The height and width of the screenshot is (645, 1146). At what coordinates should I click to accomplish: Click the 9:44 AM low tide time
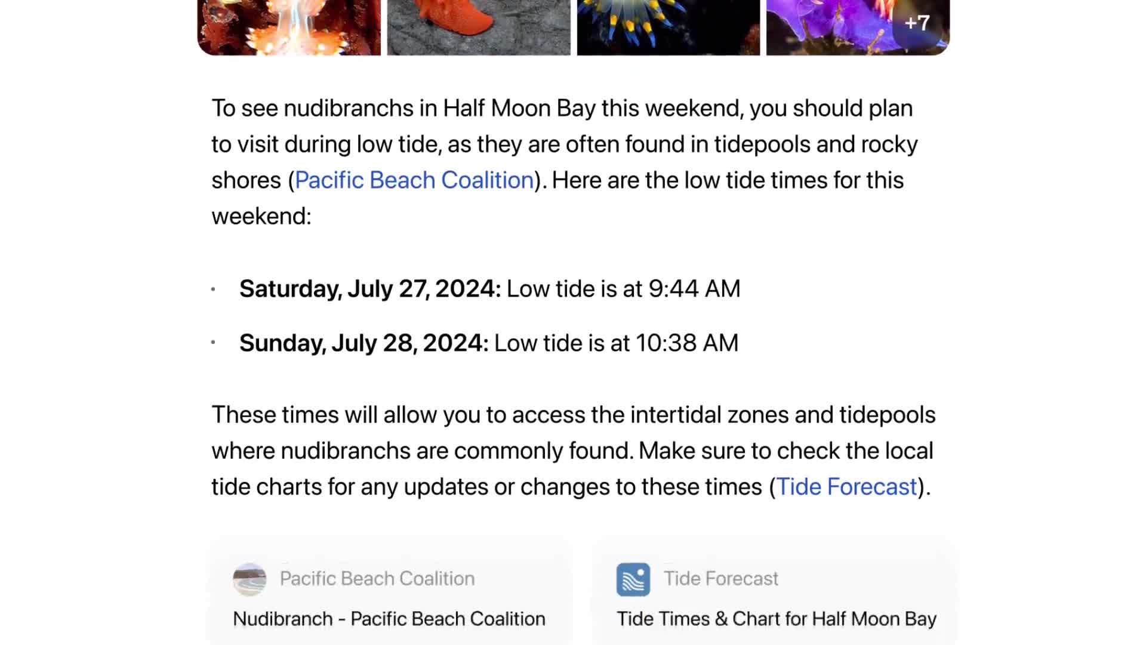694,289
